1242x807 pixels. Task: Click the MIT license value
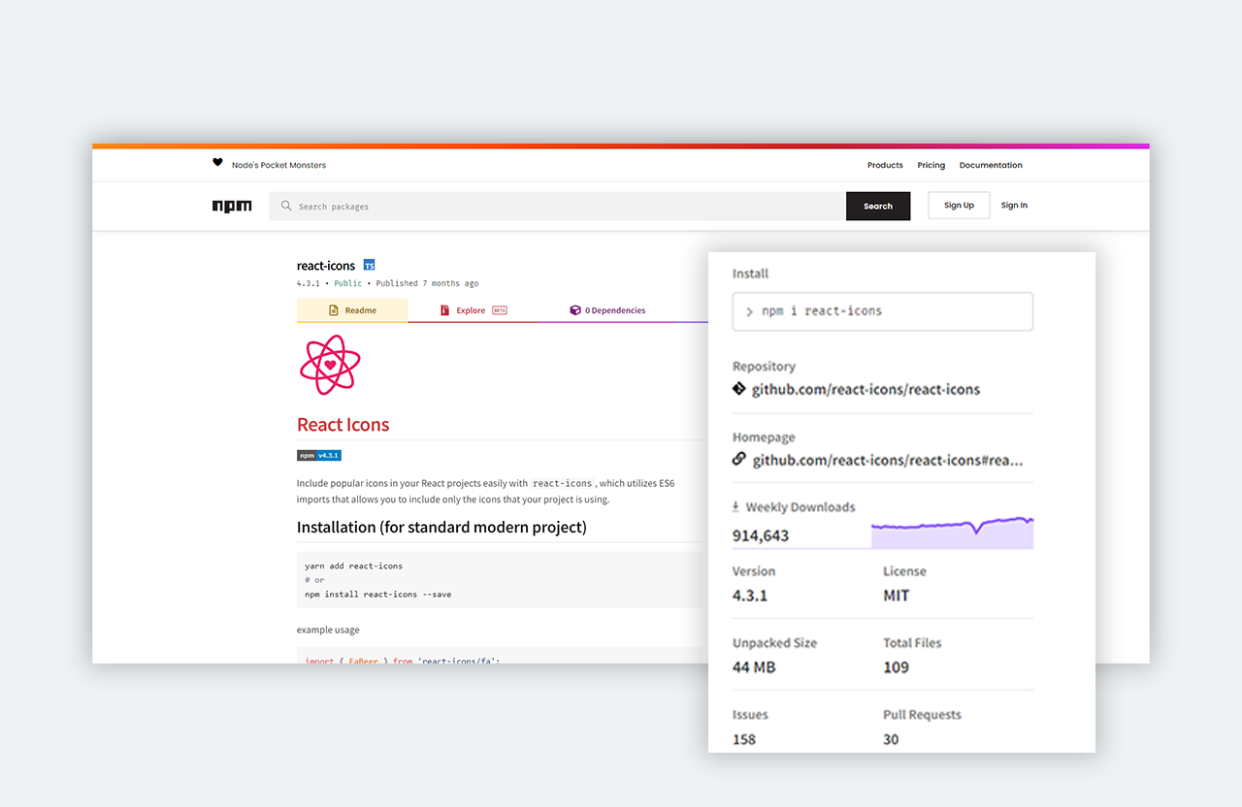[x=897, y=596]
